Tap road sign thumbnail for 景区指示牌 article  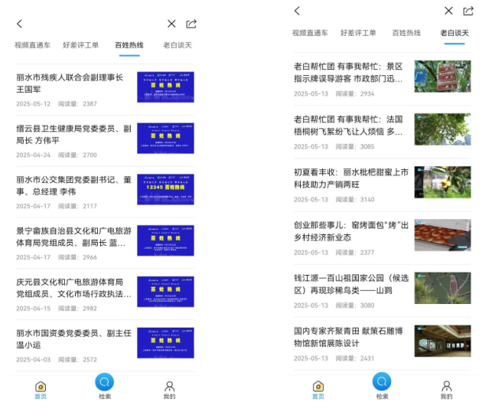(442, 77)
